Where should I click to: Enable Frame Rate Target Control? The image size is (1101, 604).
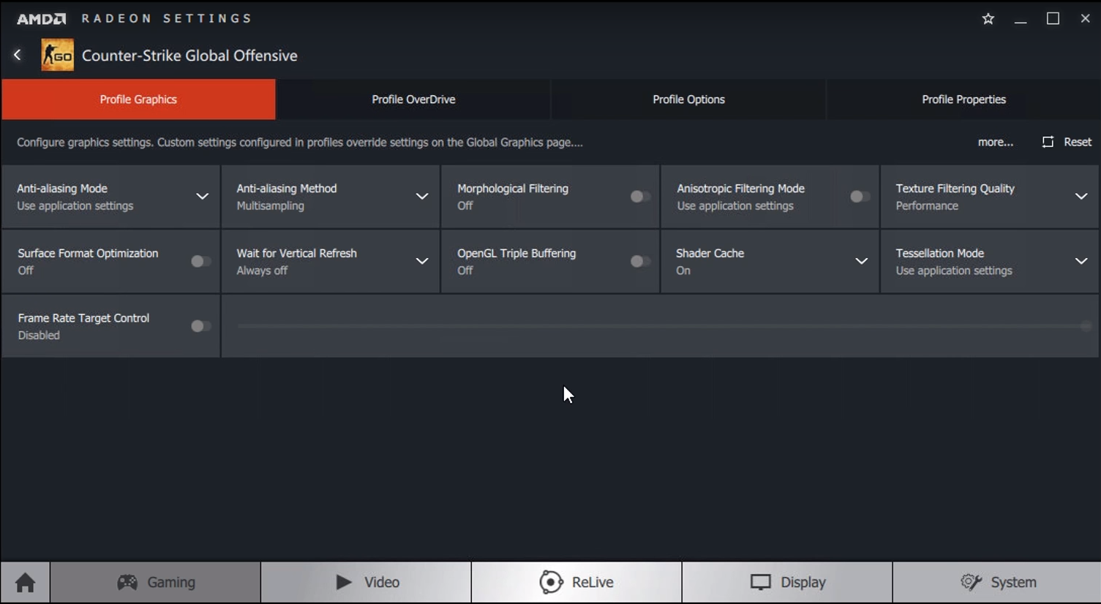pos(200,326)
